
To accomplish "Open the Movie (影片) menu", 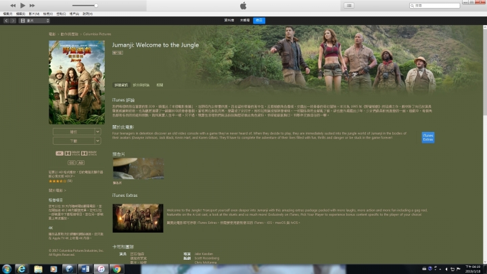I will point(34,14).
